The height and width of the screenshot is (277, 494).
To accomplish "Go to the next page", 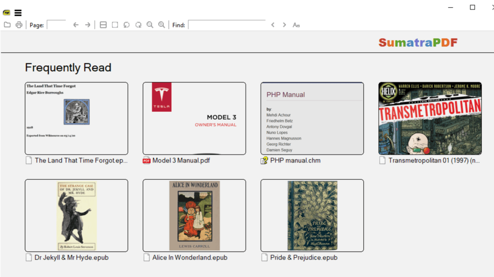I will [88, 25].
